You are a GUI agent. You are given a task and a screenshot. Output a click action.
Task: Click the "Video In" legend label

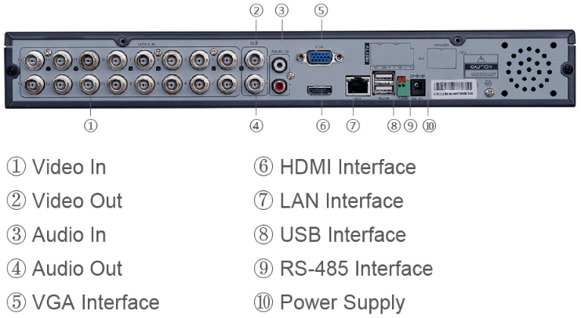(x=69, y=167)
